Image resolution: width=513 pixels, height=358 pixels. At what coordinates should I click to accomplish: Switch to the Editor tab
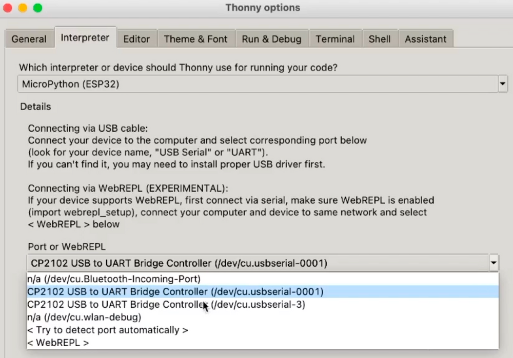137,38
